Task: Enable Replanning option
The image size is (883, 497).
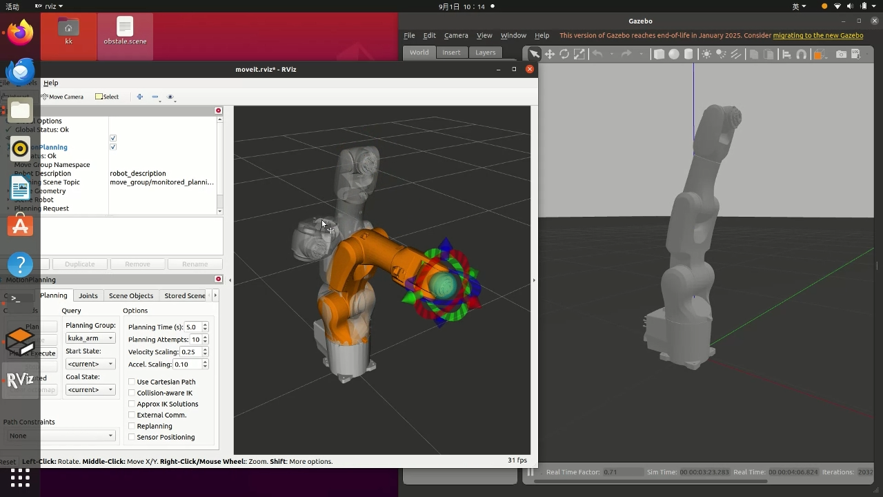Action: coord(132,426)
